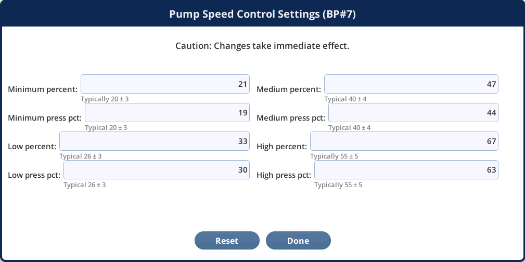Image resolution: width=525 pixels, height=262 pixels.
Task: Click the Medium percent input field
Action: (411, 84)
